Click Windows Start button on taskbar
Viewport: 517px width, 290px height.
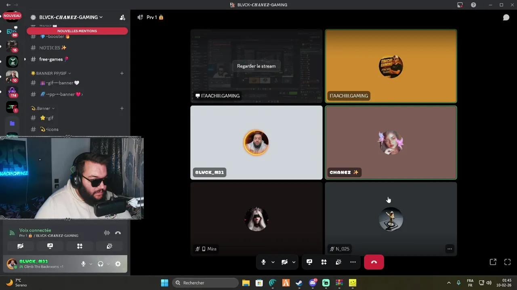[x=164, y=283]
